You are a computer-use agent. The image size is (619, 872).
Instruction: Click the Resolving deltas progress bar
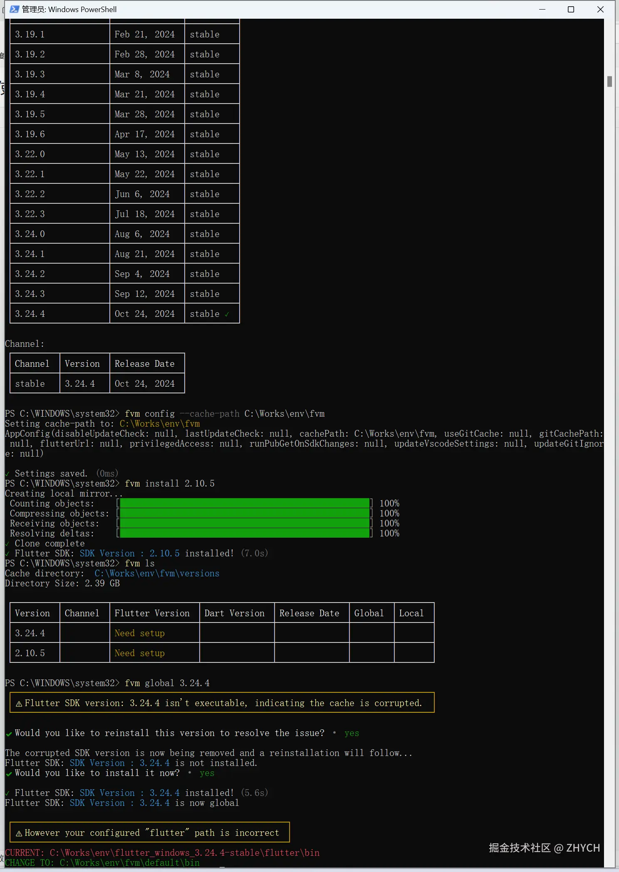tap(245, 533)
